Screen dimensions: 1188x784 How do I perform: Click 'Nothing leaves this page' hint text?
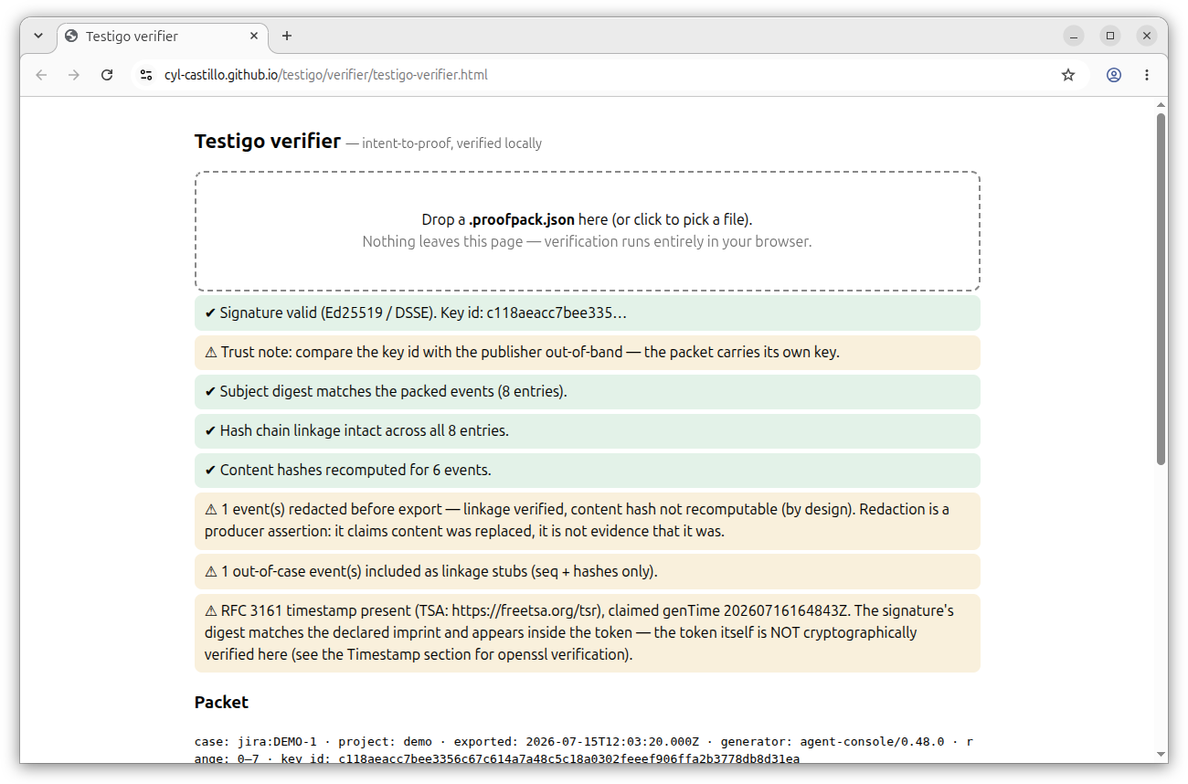click(587, 241)
